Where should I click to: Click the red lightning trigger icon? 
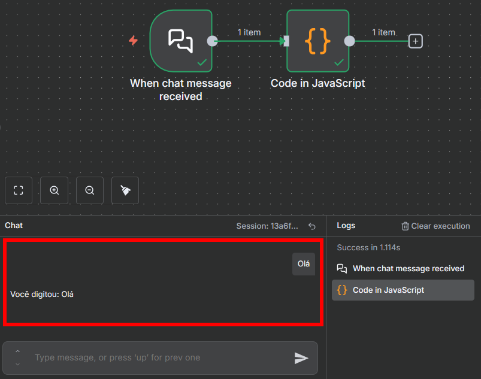(x=134, y=41)
